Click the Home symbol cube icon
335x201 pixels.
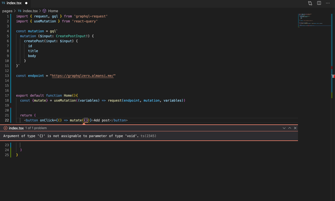coord(44,11)
